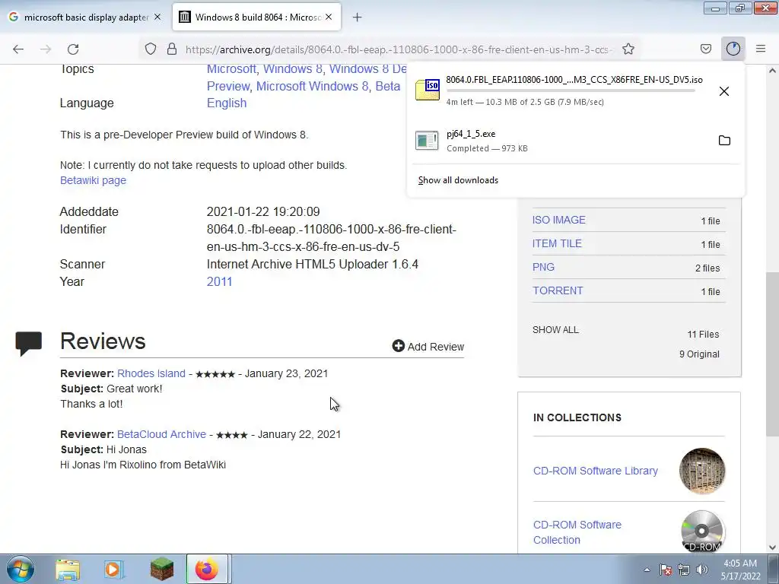
Task: Show hidden tray icons arrow
Action: 647,570
